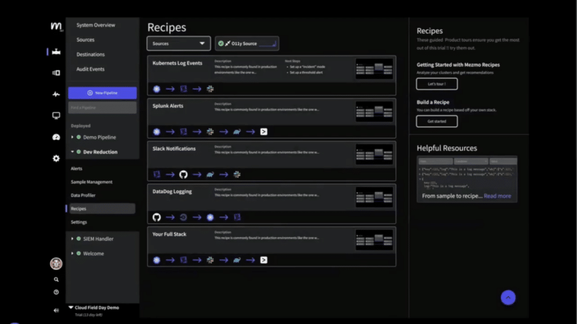Open the Splunk Alerts preview thumbnail
The height and width of the screenshot is (324, 577).
coord(374,111)
